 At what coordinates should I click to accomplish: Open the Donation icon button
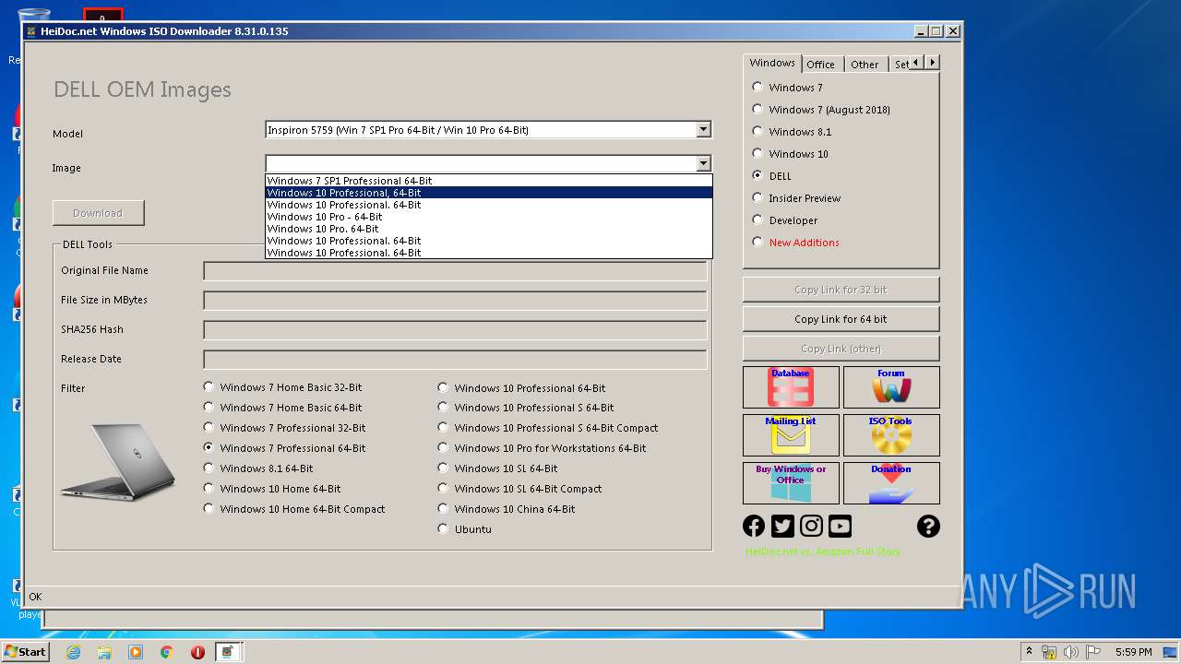(891, 483)
